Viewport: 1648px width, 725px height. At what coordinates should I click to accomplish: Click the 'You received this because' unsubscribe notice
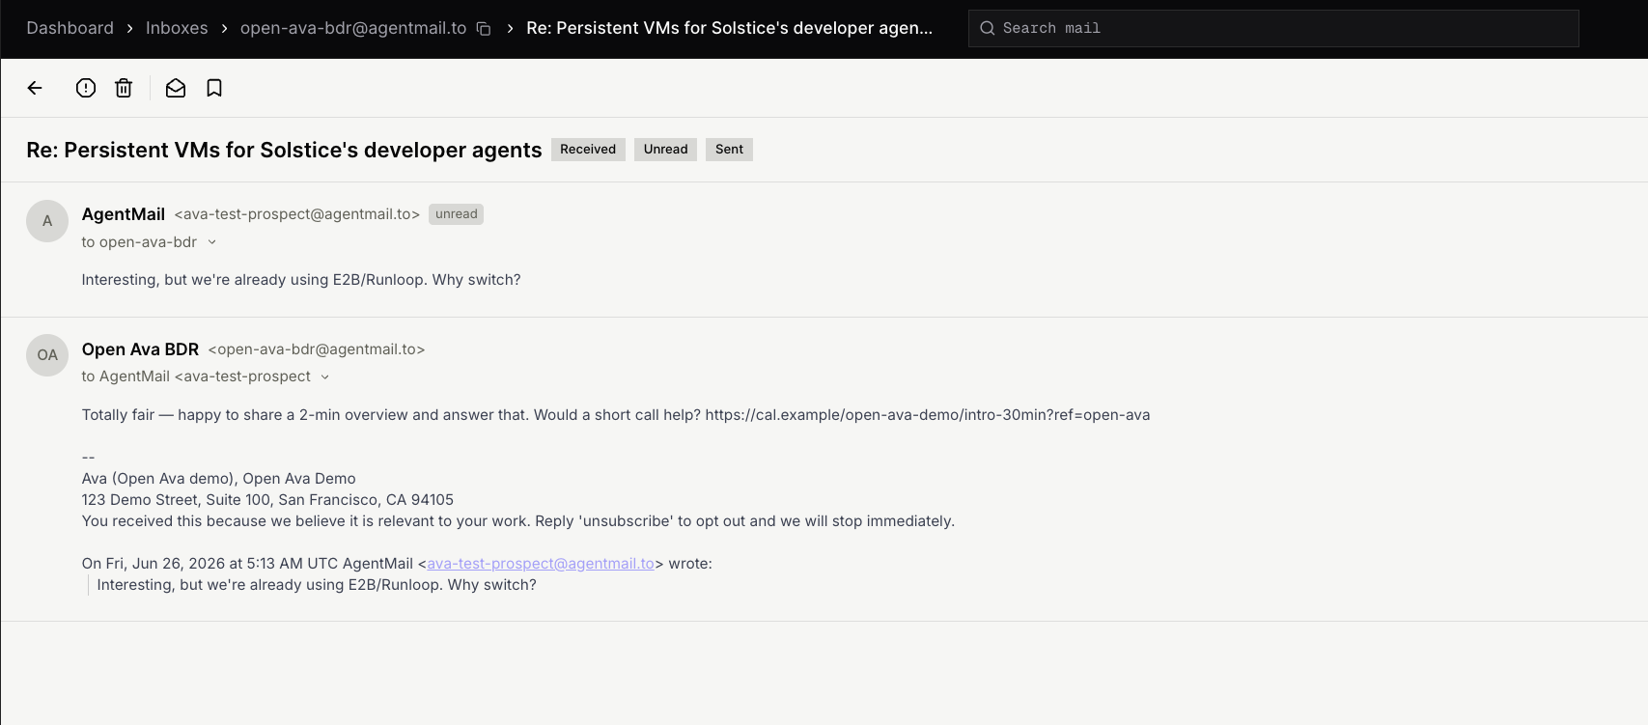coord(518,521)
